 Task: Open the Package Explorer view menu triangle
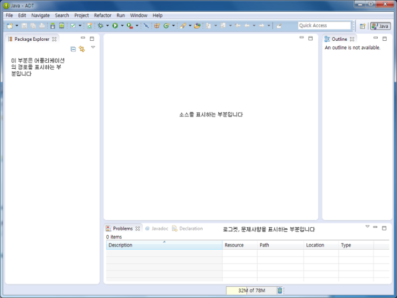93,47
